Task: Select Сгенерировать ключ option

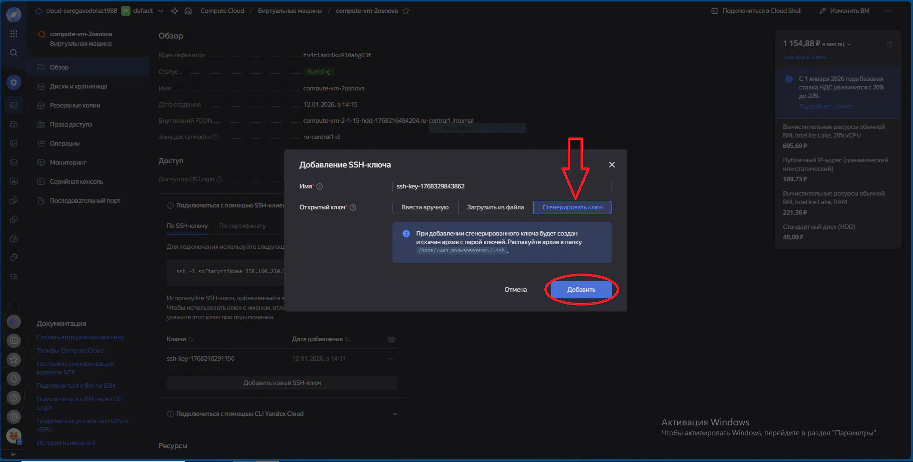Action: [x=572, y=207]
